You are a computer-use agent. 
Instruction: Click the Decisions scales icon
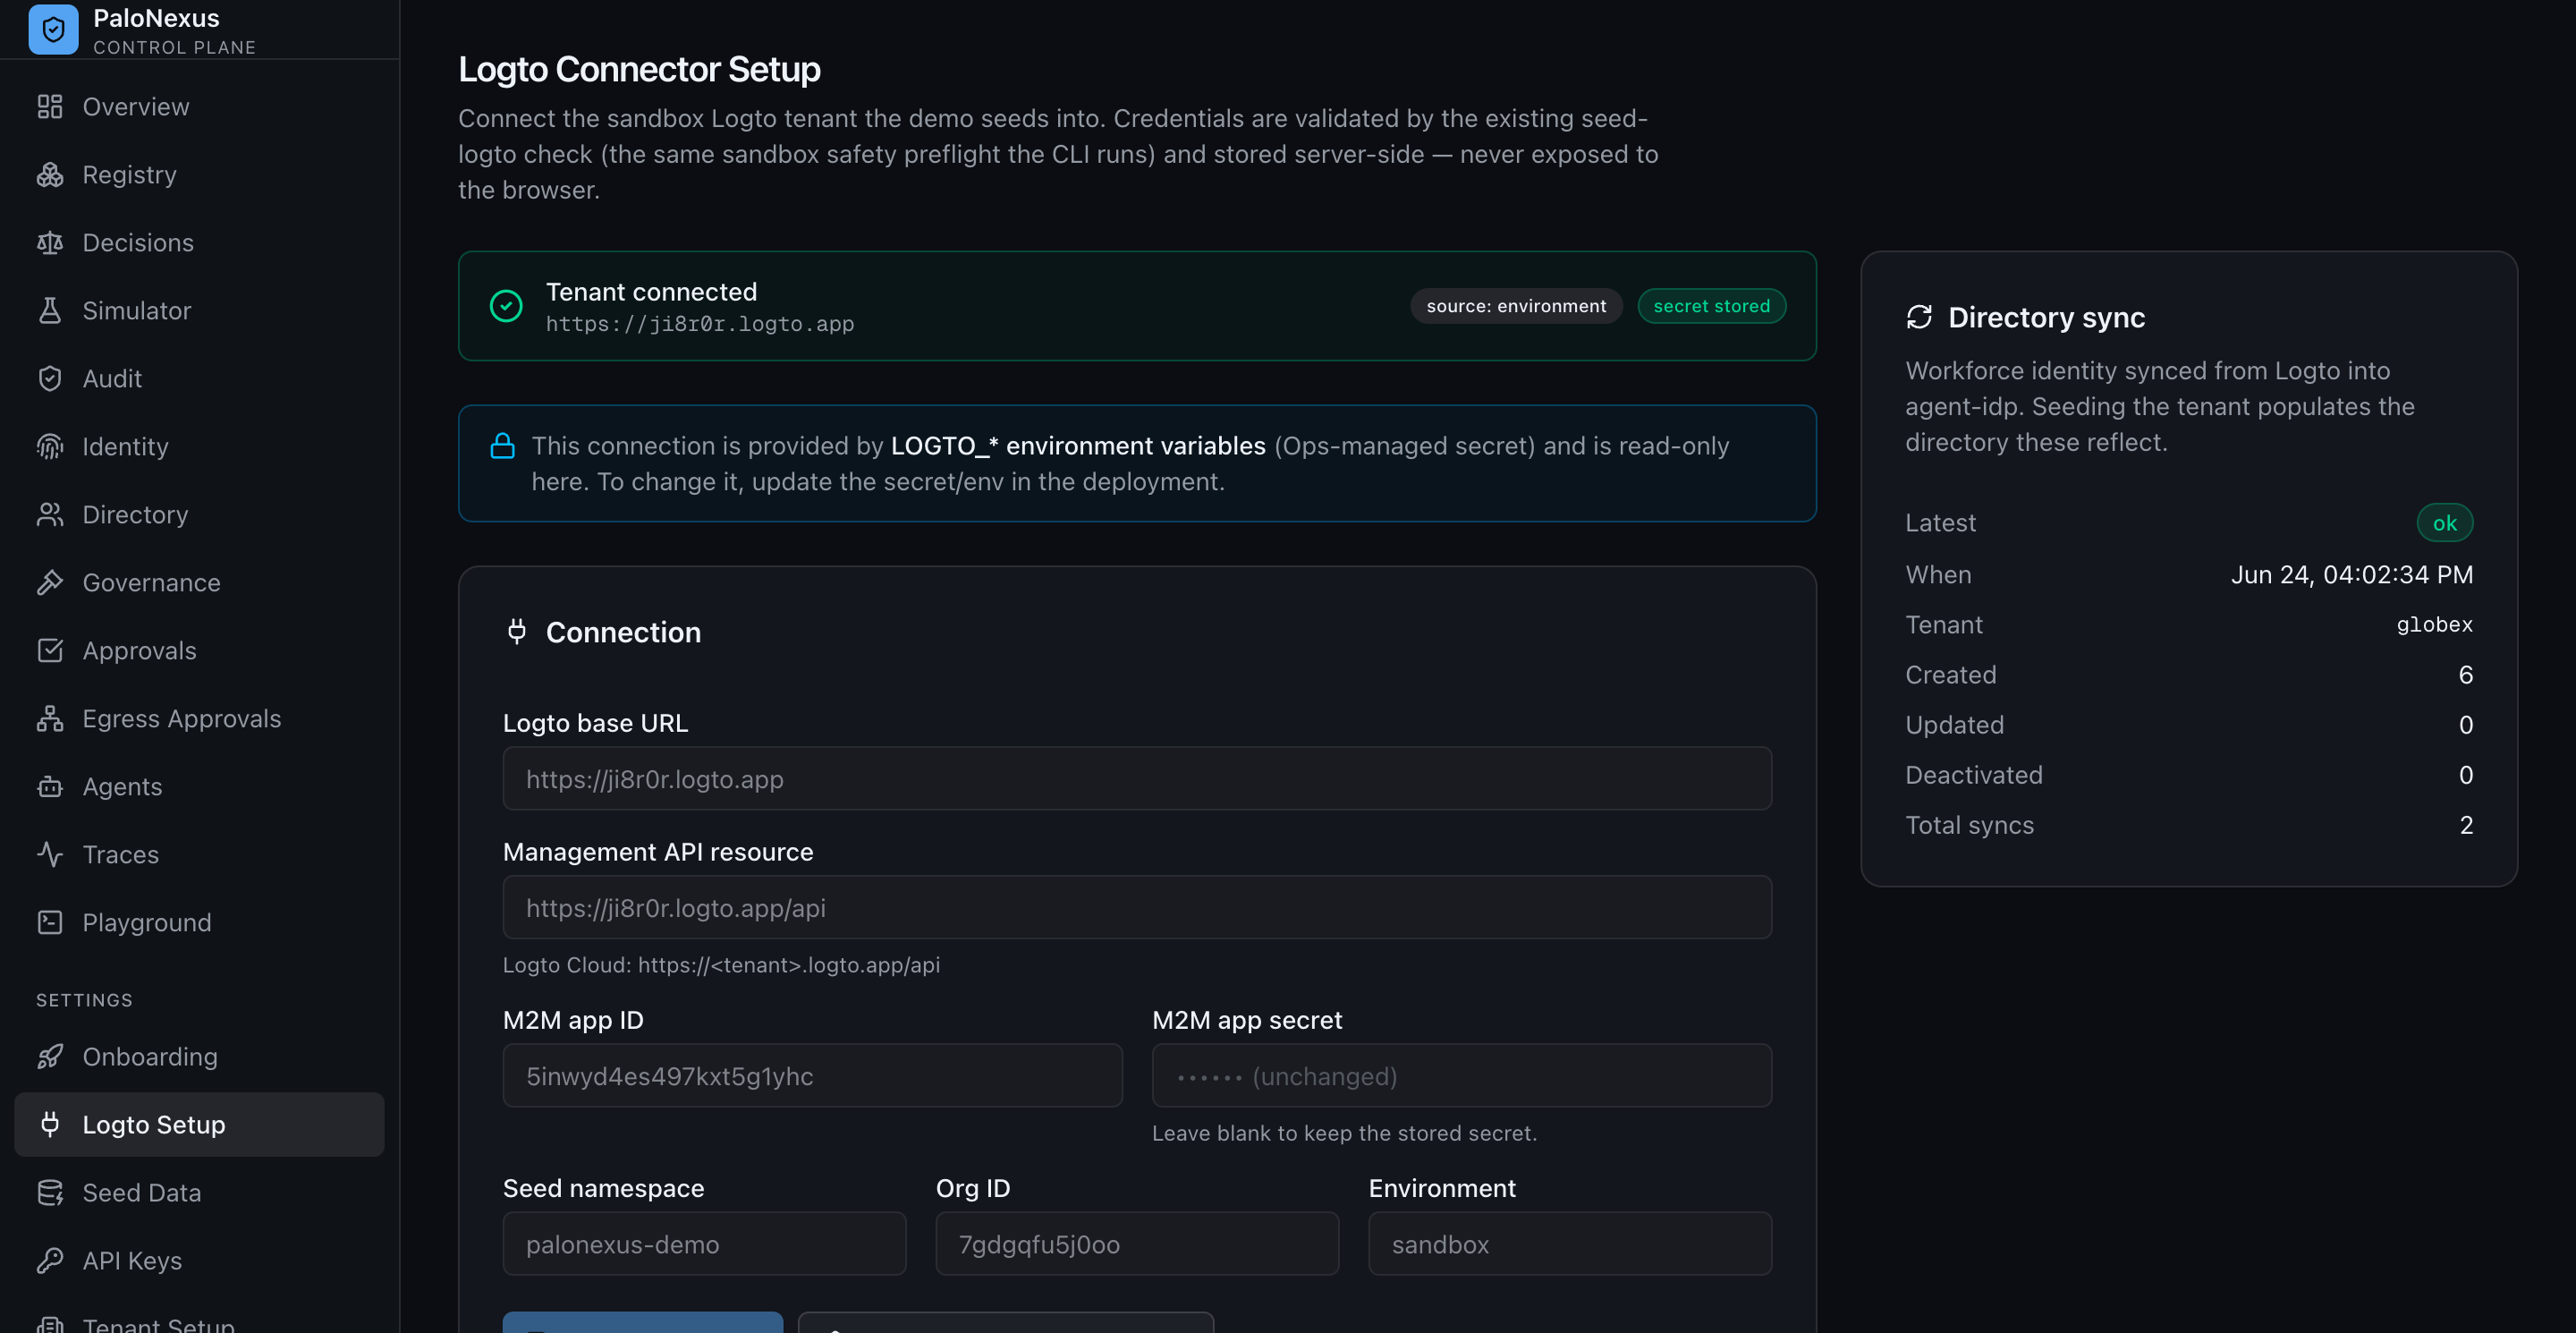[50, 243]
